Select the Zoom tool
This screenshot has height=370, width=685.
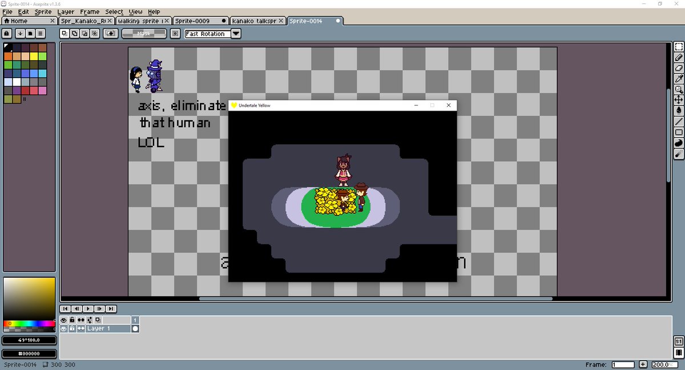679,89
